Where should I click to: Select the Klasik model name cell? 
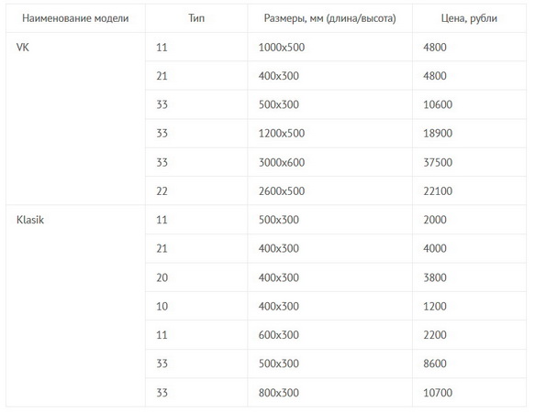click(75, 306)
